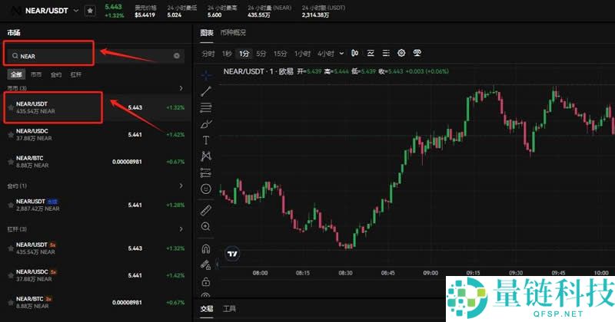Expand the 合约 section chevron
615x322 pixels.
tap(181, 186)
